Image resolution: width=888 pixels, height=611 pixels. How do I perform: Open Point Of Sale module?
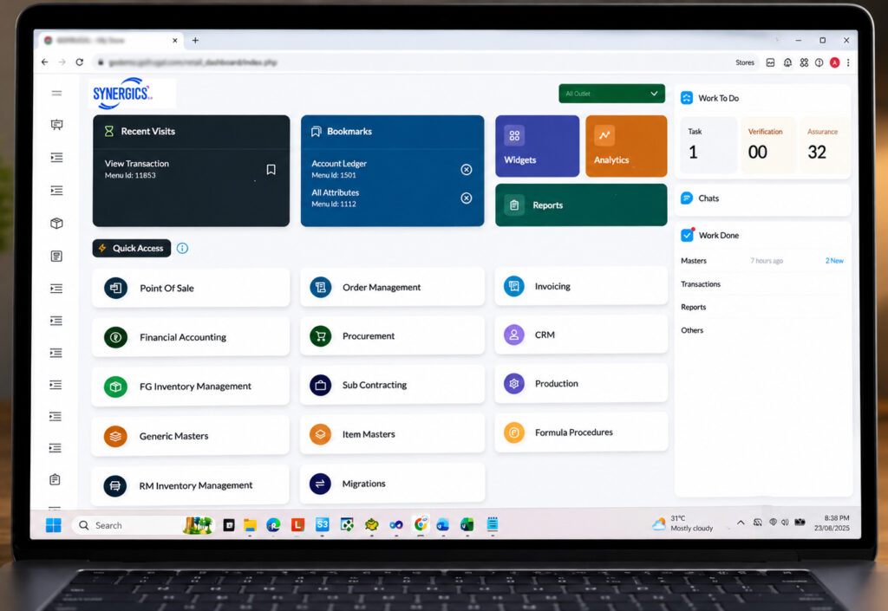tap(191, 288)
